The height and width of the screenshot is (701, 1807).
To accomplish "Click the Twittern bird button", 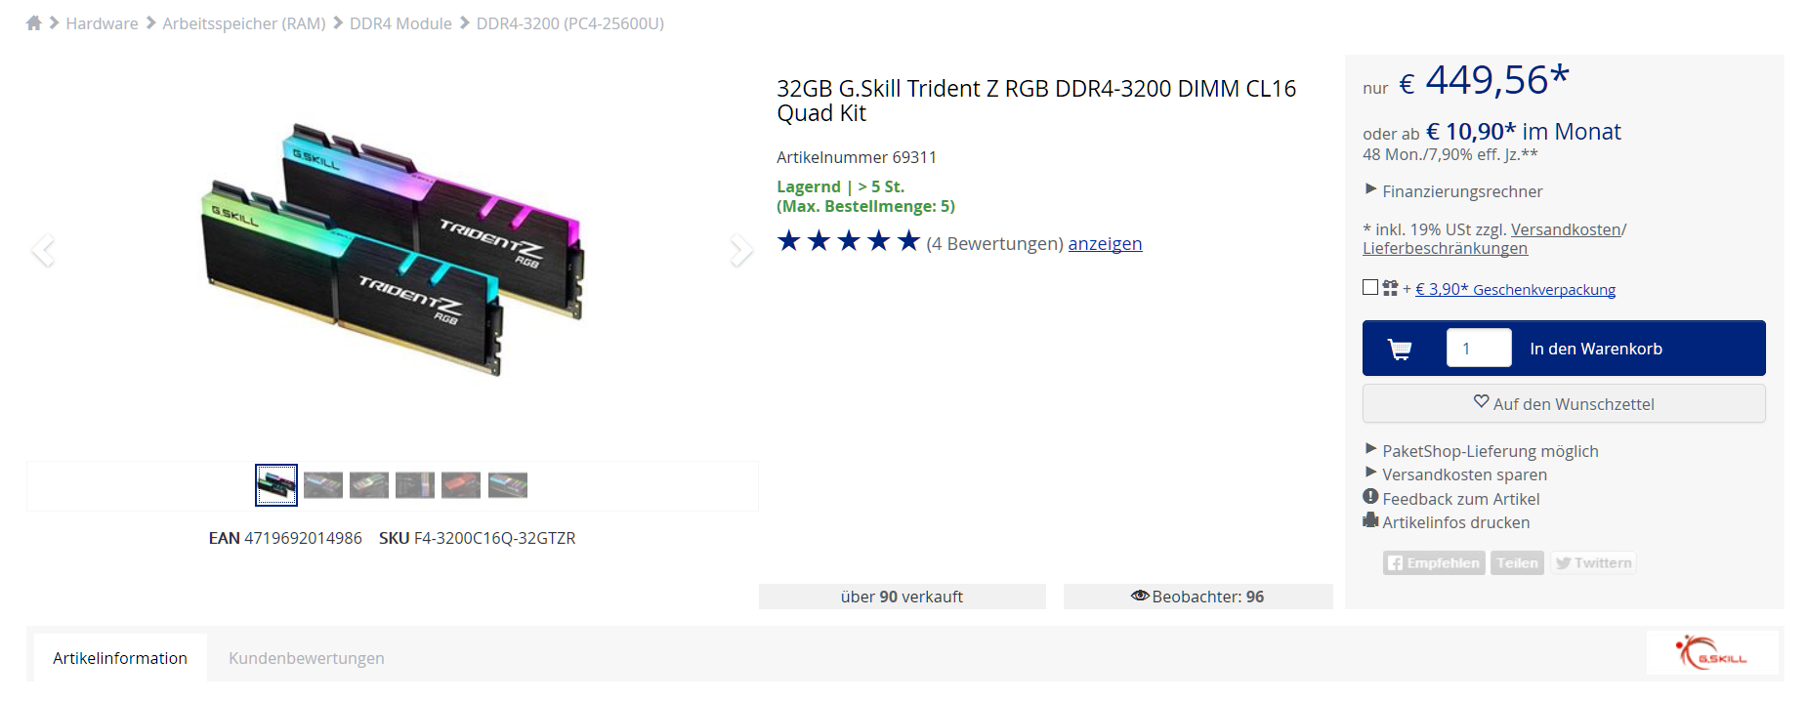I will pos(1593,563).
